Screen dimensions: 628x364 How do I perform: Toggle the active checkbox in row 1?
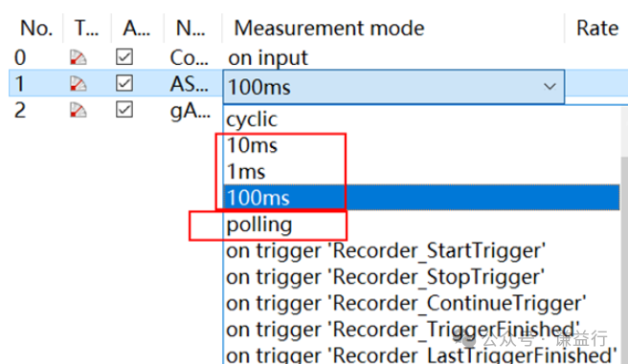[x=124, y=83]
